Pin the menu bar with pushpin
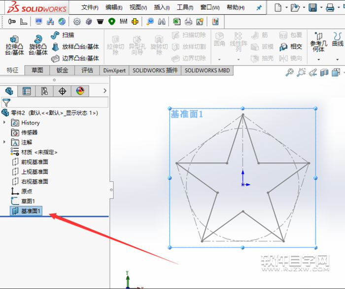 click(259, 7)
